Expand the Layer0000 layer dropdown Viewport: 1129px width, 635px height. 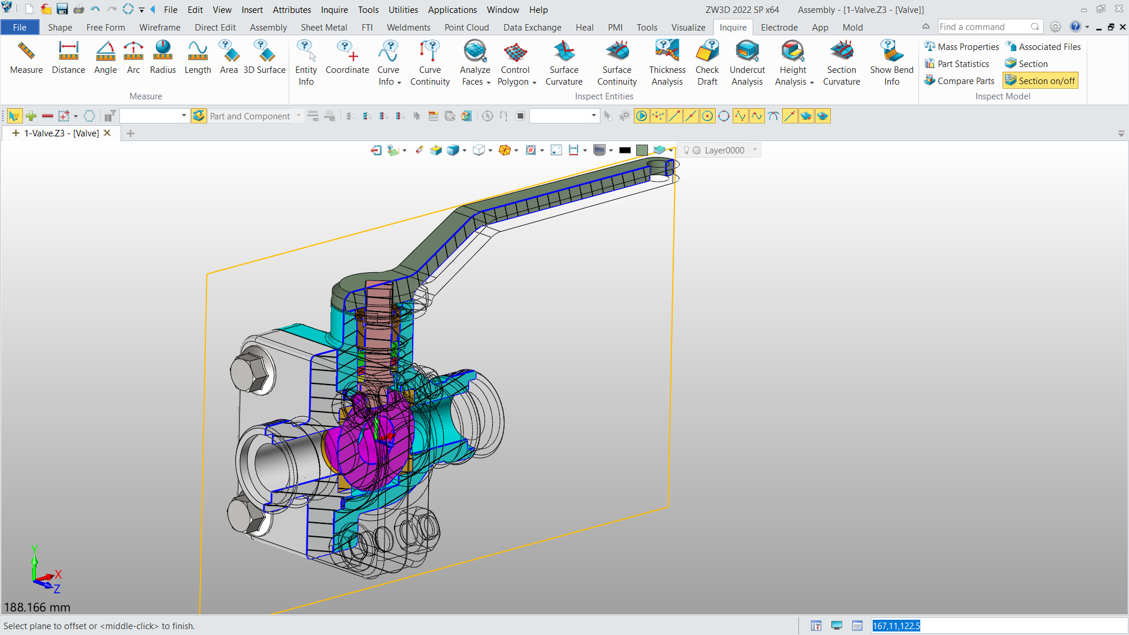(x=756, y=150)
